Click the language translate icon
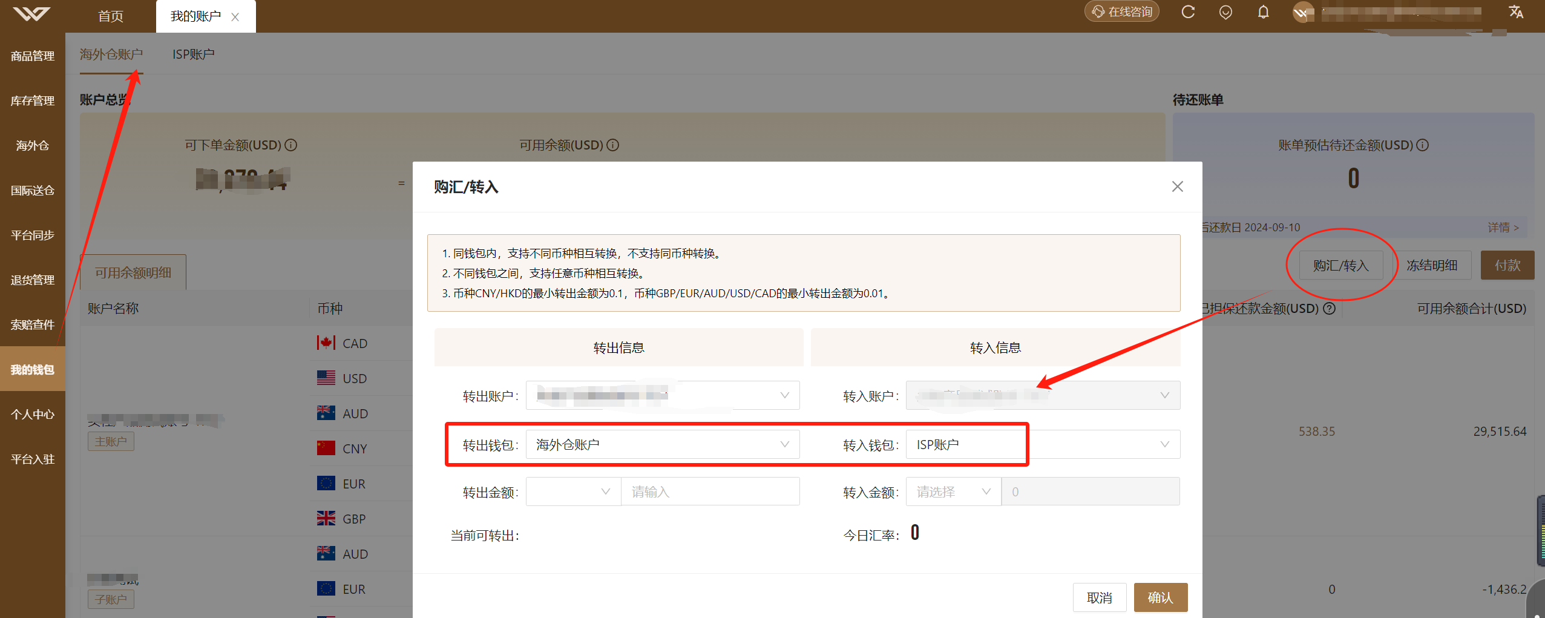The width and height of the screenshot is (1545, 618). [x=1515, y=12]
